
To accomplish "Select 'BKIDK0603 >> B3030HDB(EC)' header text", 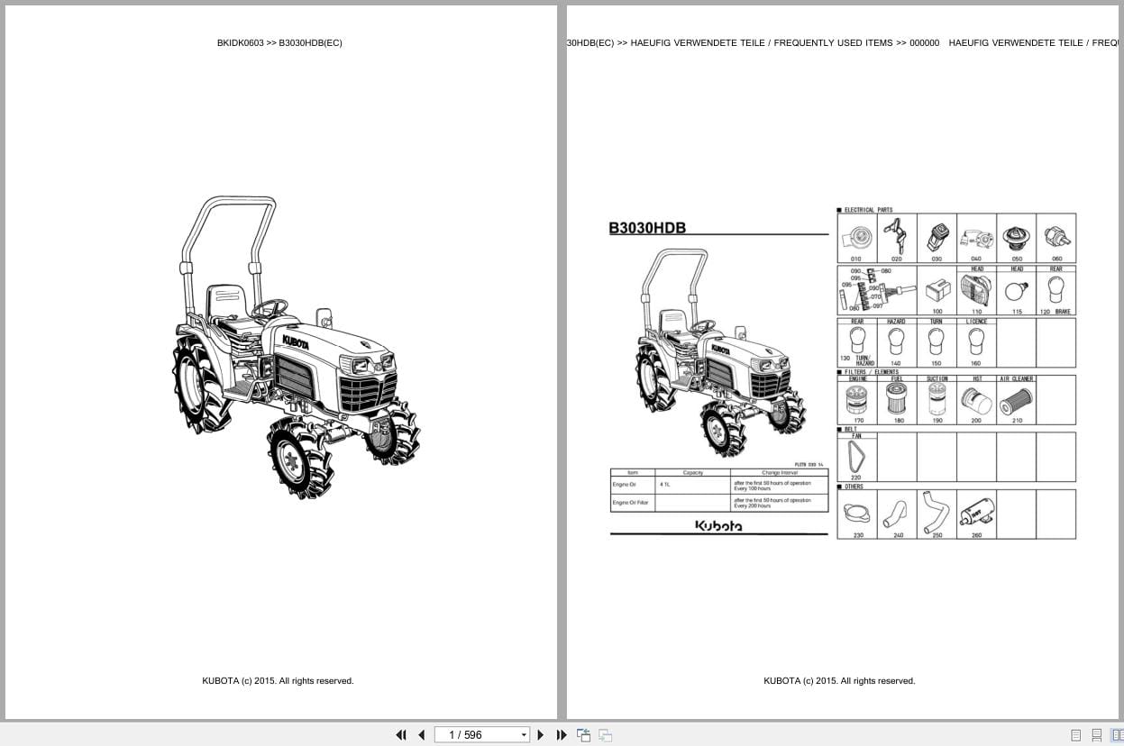I will click(x=279, y=42).
